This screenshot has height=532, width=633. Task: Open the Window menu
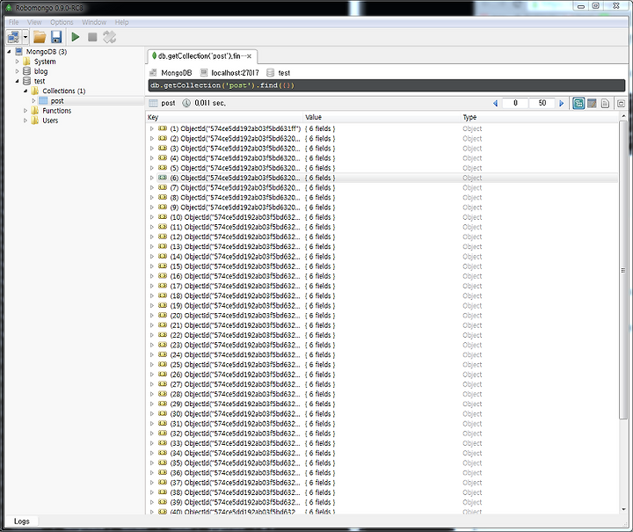tap(94, 22)
